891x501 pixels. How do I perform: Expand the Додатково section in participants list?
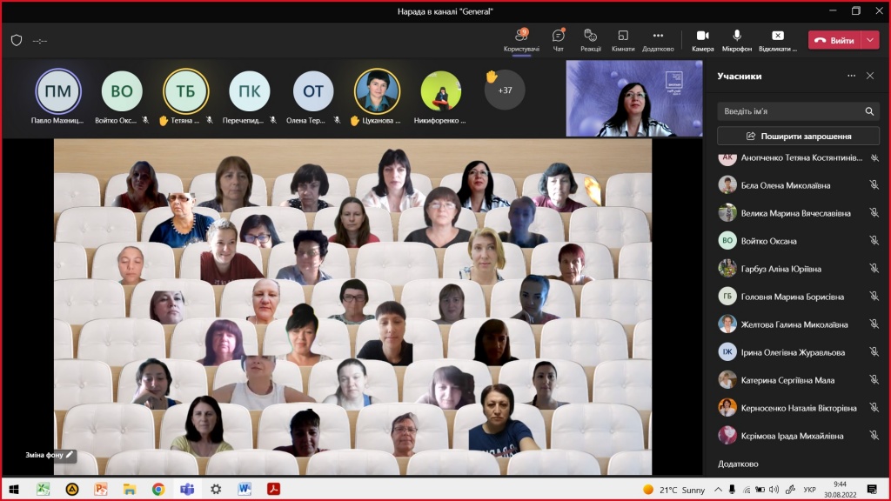[738, 464]
